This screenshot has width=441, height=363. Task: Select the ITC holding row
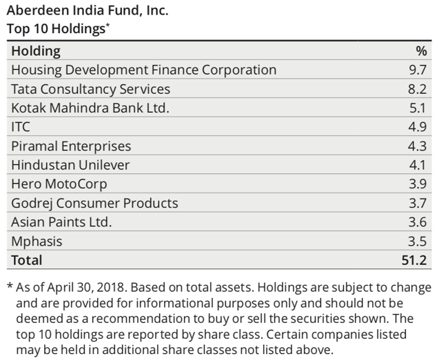click(219, 127)
